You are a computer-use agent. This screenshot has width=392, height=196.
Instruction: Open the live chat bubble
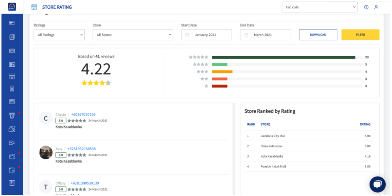click(x=377, y=184)
